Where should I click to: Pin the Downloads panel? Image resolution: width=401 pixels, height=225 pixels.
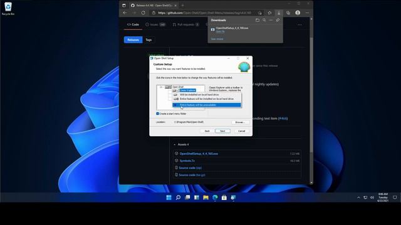click(x=278, y=20)
